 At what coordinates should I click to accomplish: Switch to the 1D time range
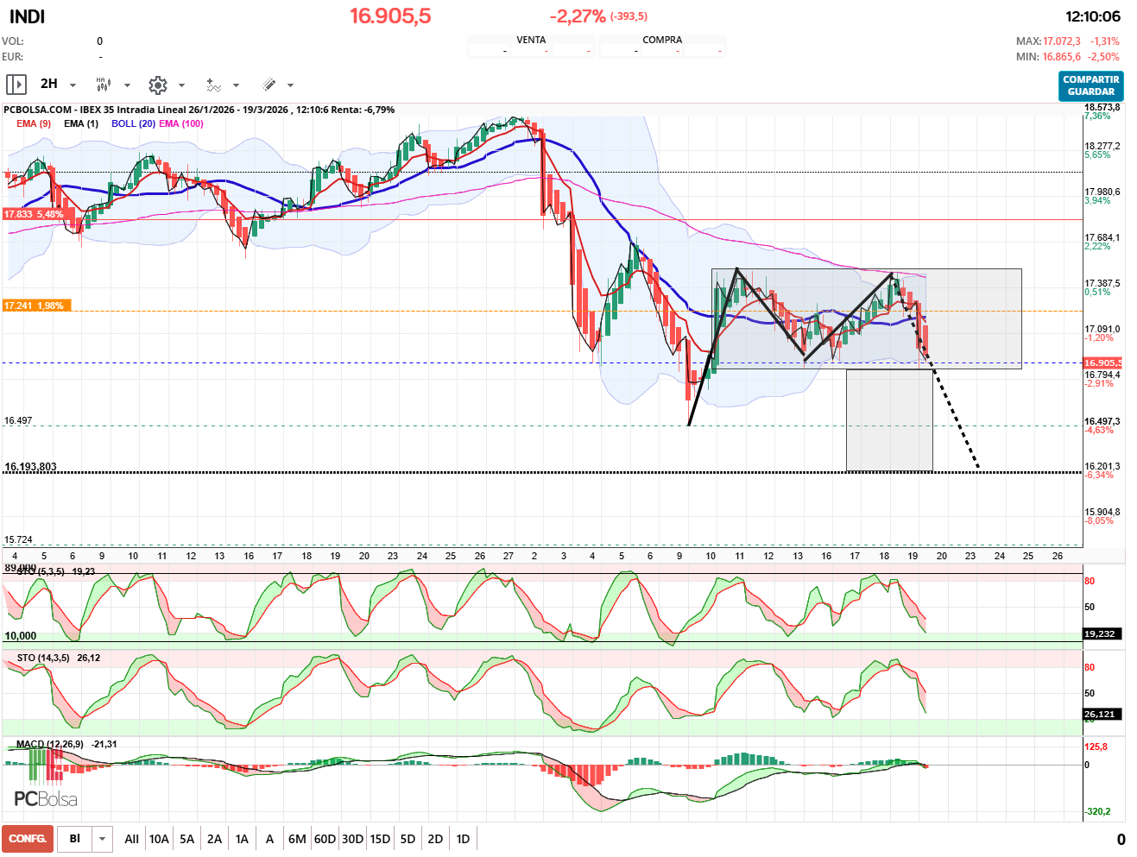(x=463, y=839)
